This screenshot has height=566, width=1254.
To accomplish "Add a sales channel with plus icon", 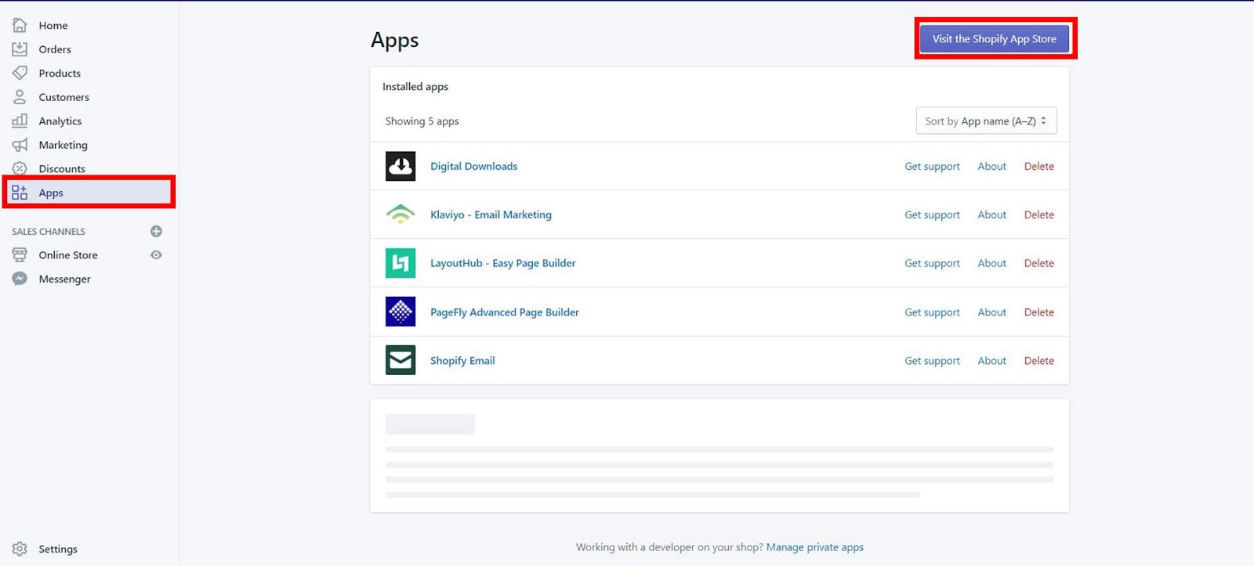I will click(x=156, y=231).
